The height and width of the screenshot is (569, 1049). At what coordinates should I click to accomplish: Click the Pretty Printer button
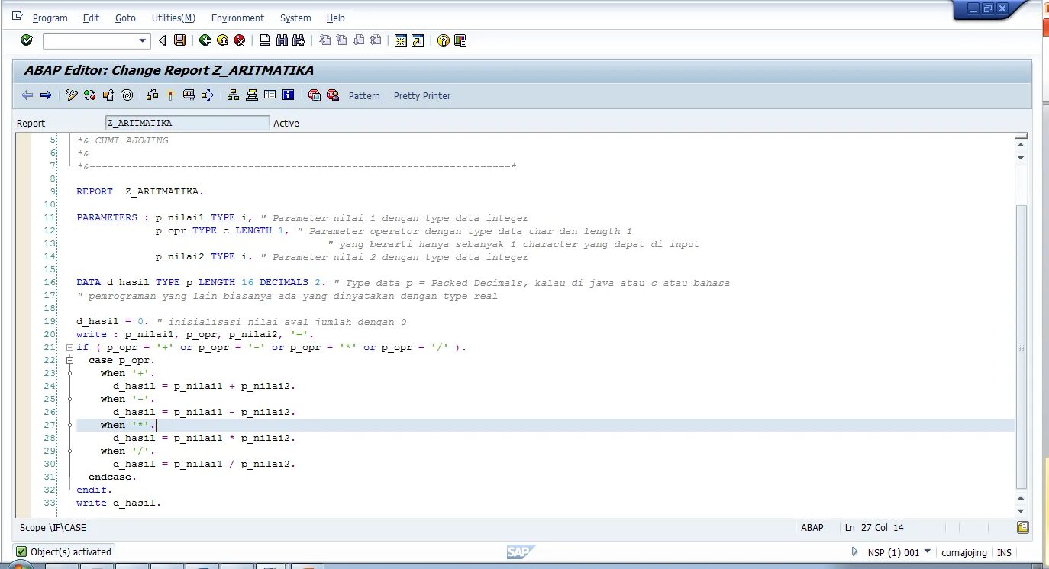click(x=422, y=96)
